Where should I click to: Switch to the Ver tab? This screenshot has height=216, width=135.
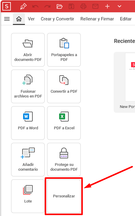(31, 19)
